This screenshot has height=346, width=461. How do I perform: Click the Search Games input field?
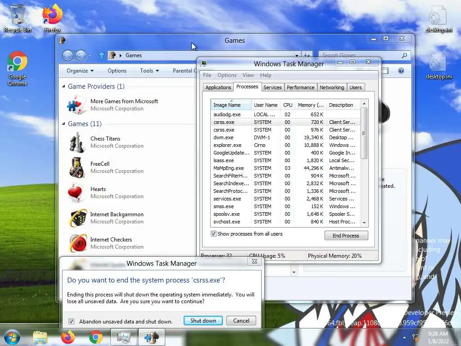(360, 55)
